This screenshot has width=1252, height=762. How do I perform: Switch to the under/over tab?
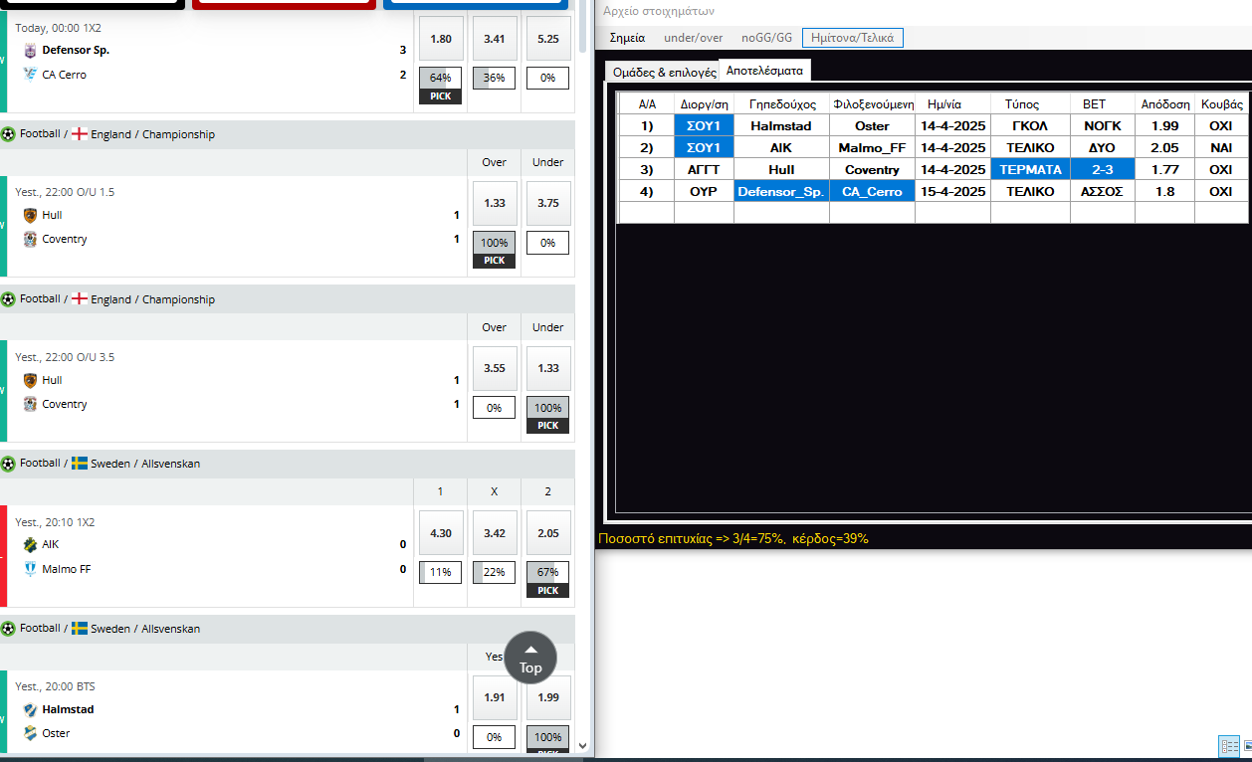694,38
